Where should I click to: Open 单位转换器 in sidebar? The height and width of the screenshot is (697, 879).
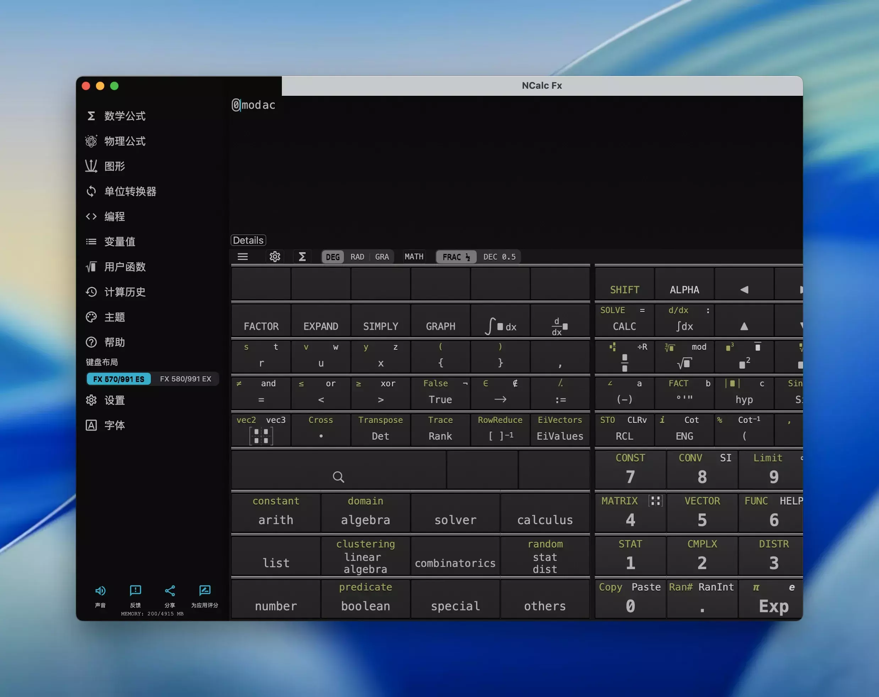(x=130, y=191)
